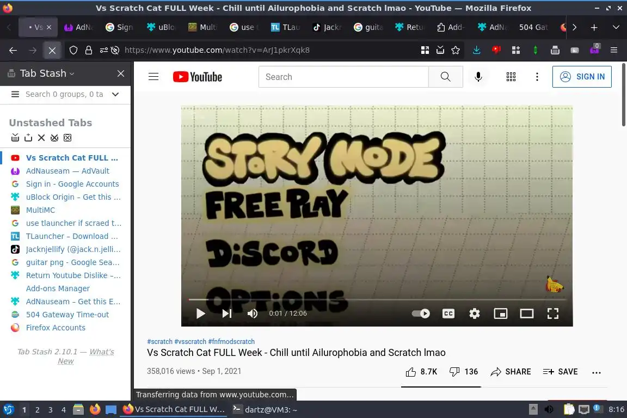The image size is (627, 418).
Task: Open YouTube apps grid
Action: coord(511,77)
